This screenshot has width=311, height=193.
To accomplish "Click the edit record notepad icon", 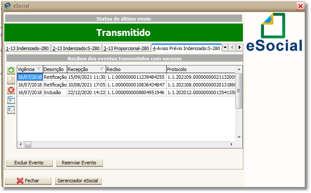I will tap(11, 80).
